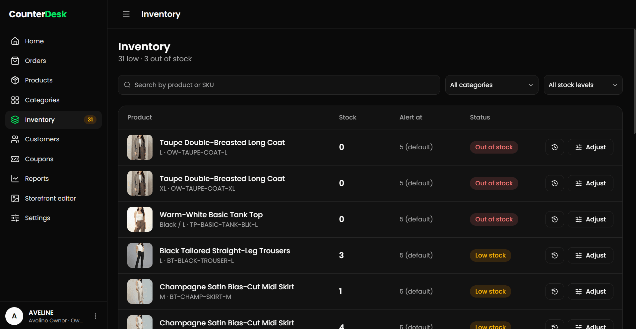Click the '31 low · 3 out of stock' summary
The height and width of the screenshot is (329, 636).
pos(155,59)
